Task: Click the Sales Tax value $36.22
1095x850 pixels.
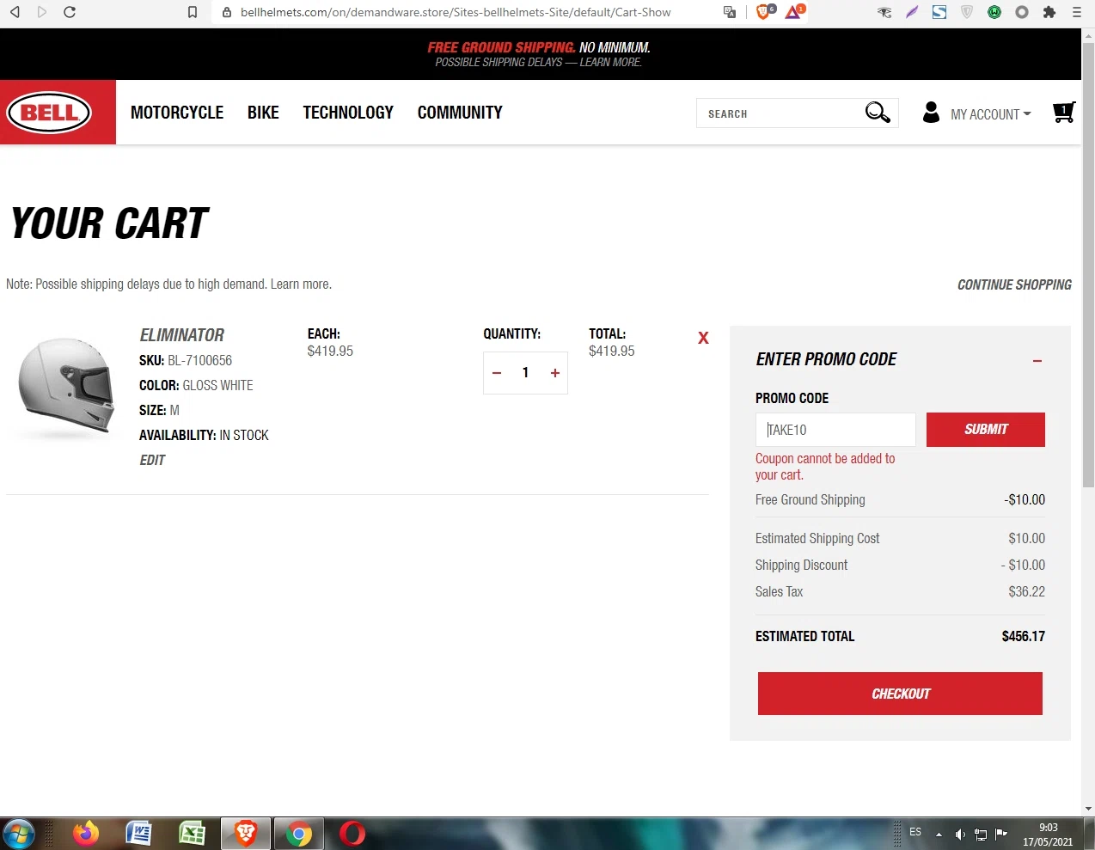Action: (x=1026, y=592)
